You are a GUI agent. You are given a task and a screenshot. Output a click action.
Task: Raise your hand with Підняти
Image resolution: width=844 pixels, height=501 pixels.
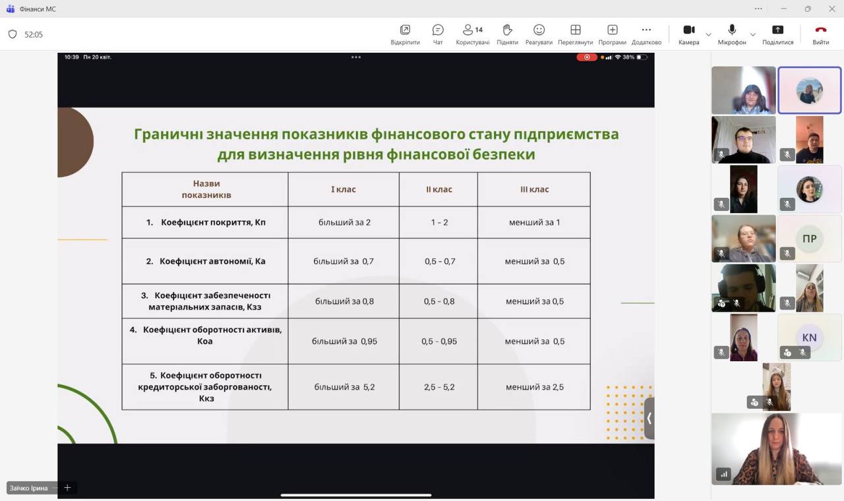pos(507,34)
